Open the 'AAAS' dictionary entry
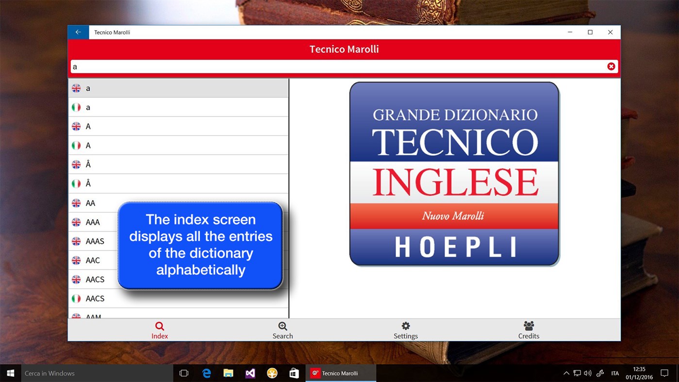The image size is (679, 382). 97,241
